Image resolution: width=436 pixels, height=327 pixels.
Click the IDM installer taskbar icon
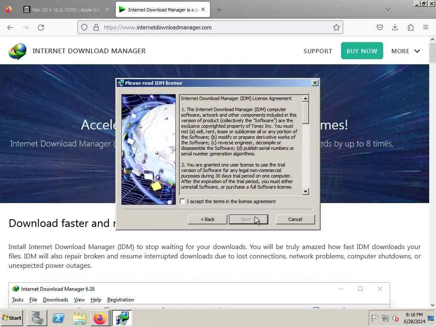(122, 318)
